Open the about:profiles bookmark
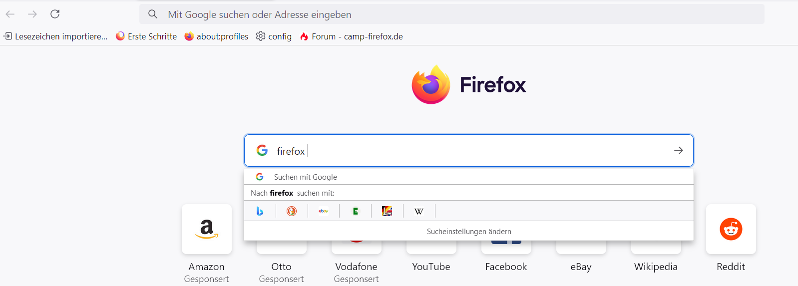Image resolution: width=798 pixels, height=286 pixels. click(x=216, y=36)
